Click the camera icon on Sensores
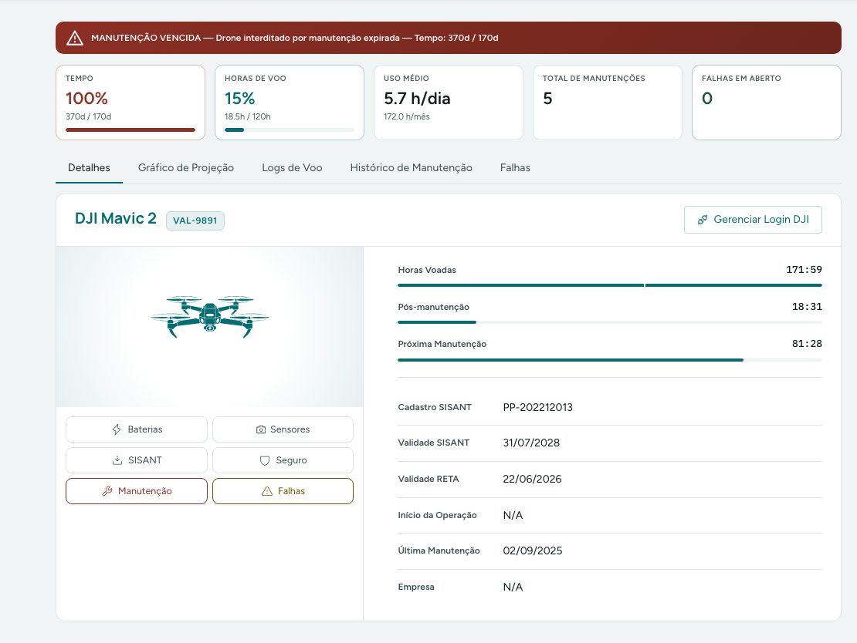This screenshot has width=857, height=643. pos(261,429)
